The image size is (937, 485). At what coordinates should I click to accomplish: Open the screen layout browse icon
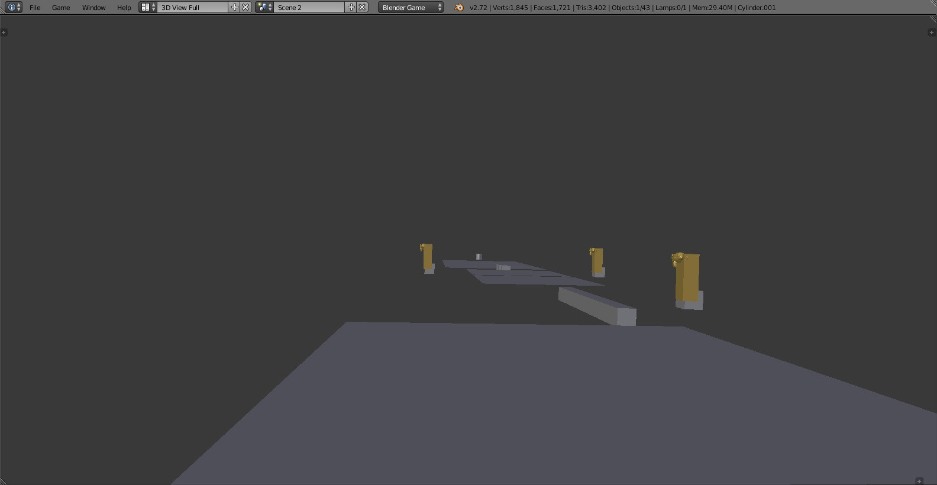[x=148, y=7]
